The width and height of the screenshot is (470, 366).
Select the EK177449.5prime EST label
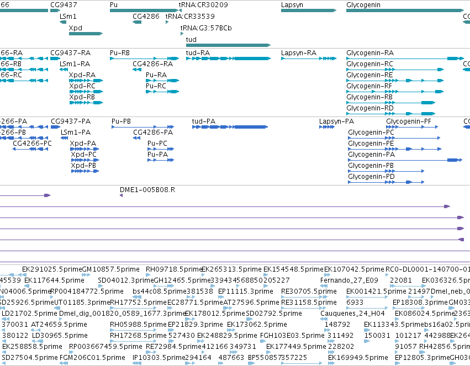[296, 347]
